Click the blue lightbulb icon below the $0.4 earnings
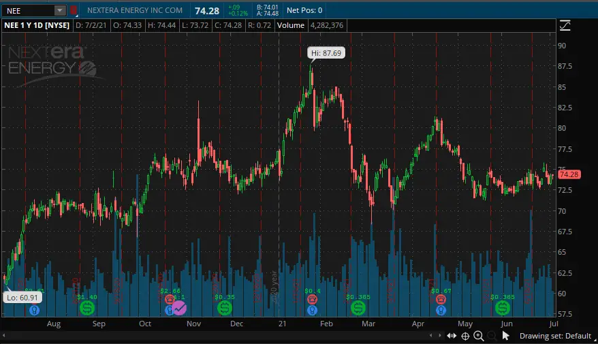This screenshot has height=344, width=598. 313,310
